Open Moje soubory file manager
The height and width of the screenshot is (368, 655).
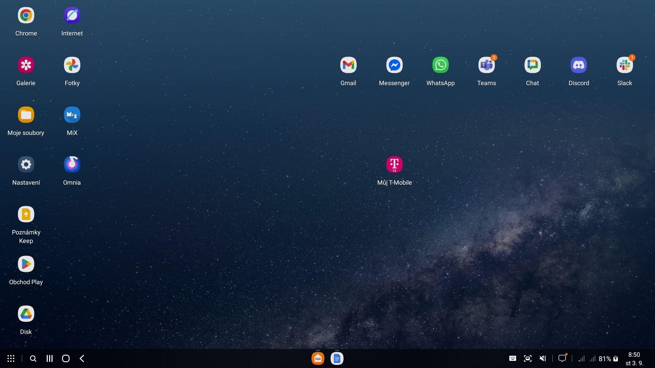pos(26,115)
